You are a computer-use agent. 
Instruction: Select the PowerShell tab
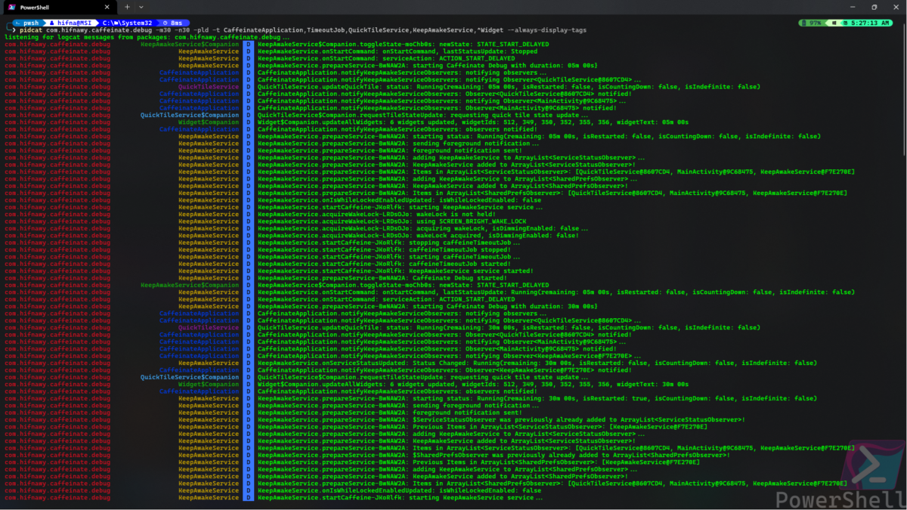[x=59, y=6]
